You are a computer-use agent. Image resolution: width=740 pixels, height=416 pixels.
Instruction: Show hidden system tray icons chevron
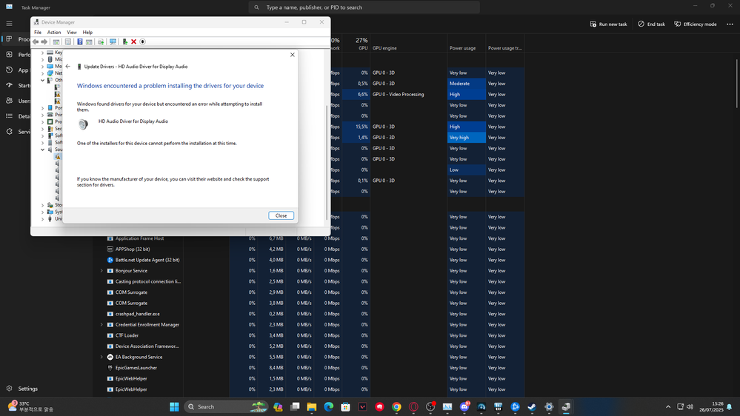[668, 406]
